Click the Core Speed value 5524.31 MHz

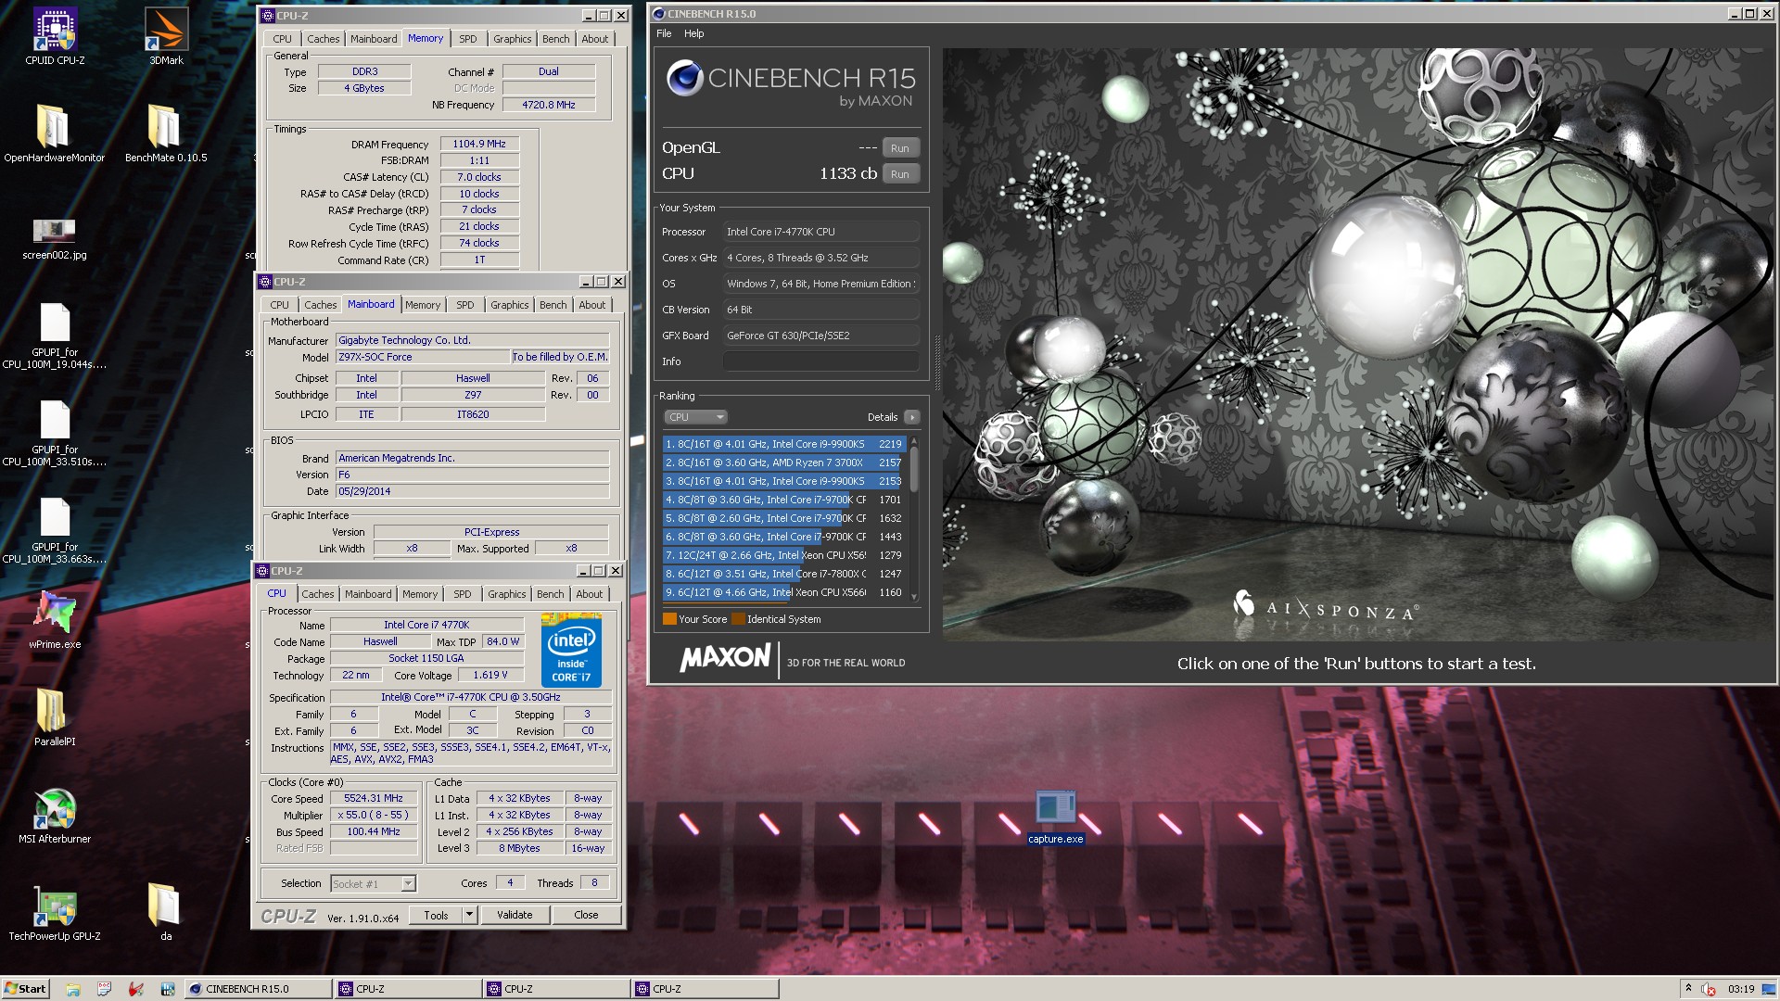(x=374, y=798)
